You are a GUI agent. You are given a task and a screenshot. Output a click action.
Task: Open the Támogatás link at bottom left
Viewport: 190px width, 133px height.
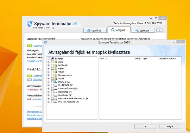[x=35, y=112]
